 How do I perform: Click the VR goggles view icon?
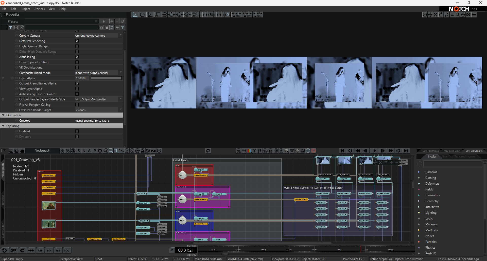(292, 150)
